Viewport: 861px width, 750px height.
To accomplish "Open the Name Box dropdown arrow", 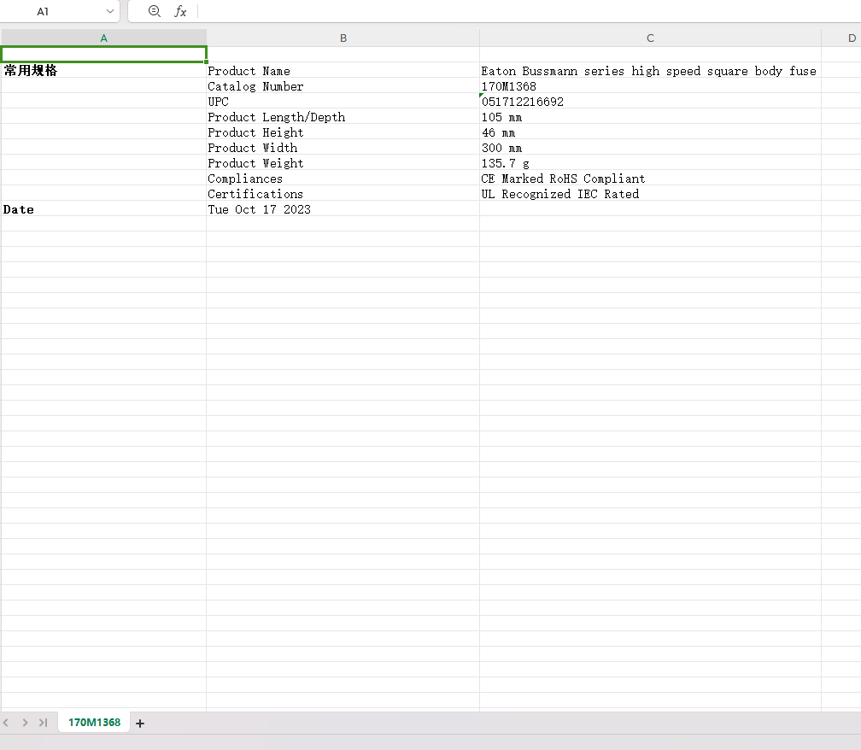I will pos(110,11).
